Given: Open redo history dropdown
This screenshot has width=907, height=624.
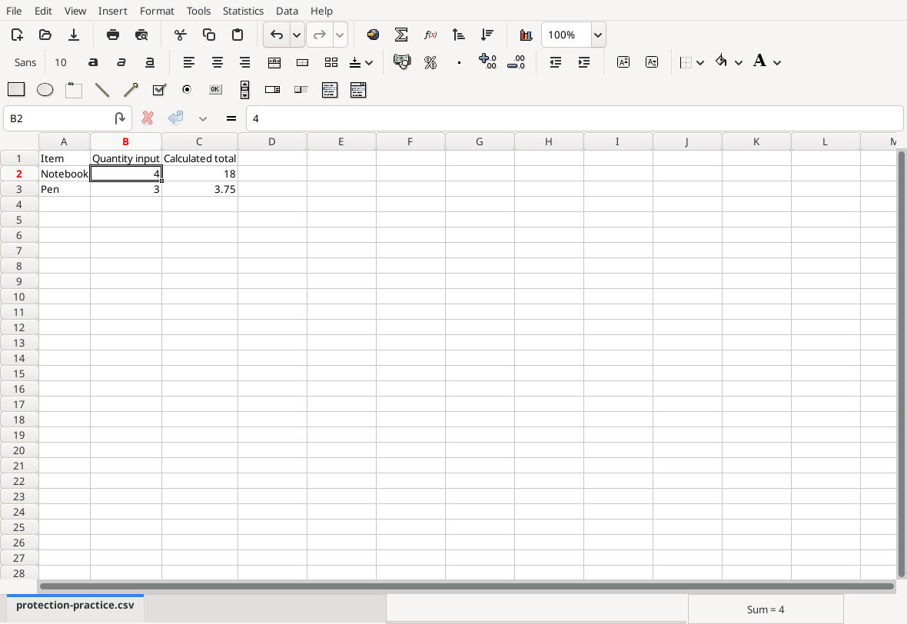Looking at the screenshot, I should 340,35.
